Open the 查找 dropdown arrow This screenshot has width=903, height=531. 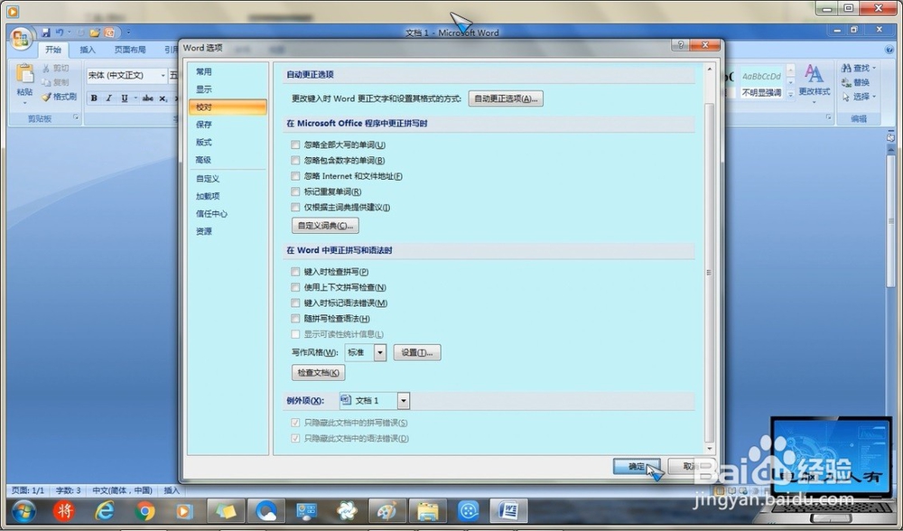874,68
